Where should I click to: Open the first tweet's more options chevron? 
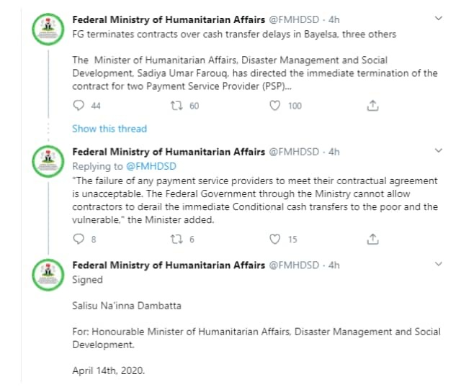(439, 17)
